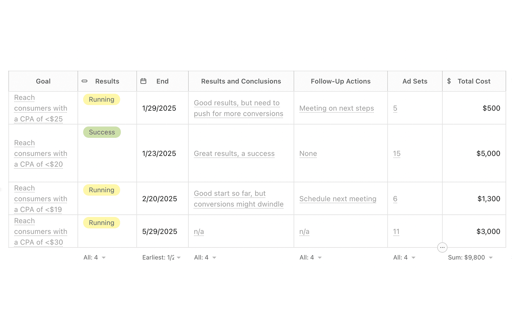Click the dollar icon in Total Cost header
Screen dimensions: 512x331
tap(449, 81)
